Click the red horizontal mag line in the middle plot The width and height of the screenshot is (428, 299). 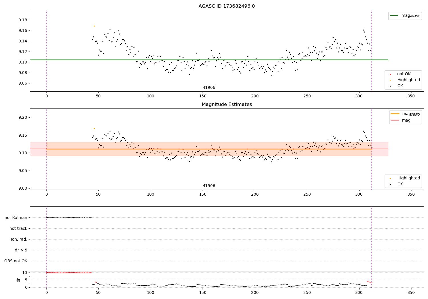pos(209,149)
